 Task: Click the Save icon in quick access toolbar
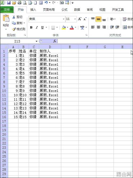click(x=9, y=2)
